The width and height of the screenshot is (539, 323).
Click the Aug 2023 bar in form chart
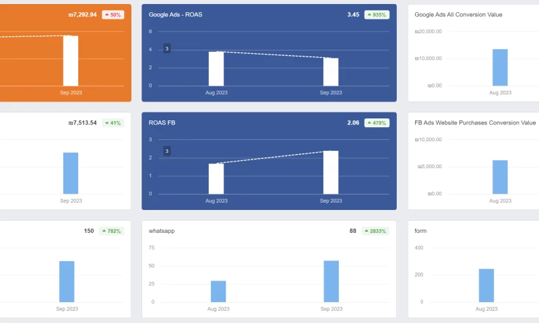coord(486,285)
